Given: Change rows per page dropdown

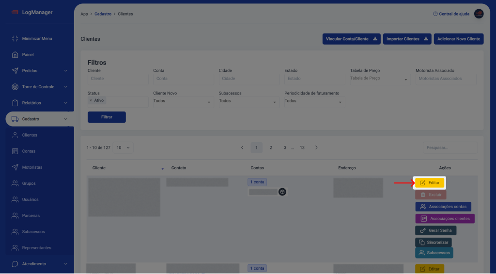Looking at the screenshot, I should coord(123,147).
